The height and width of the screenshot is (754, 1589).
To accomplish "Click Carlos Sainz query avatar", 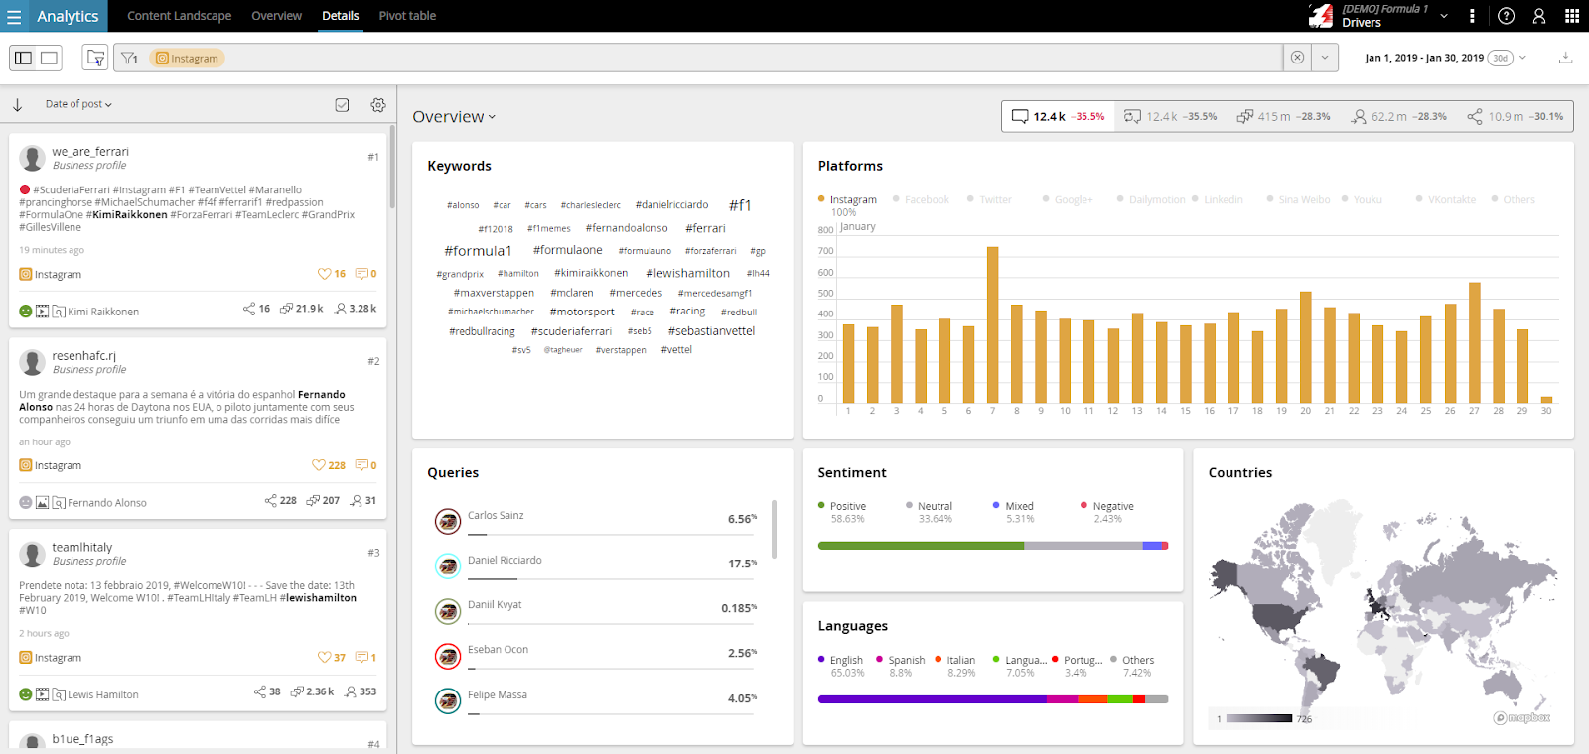I will (448, 521).
